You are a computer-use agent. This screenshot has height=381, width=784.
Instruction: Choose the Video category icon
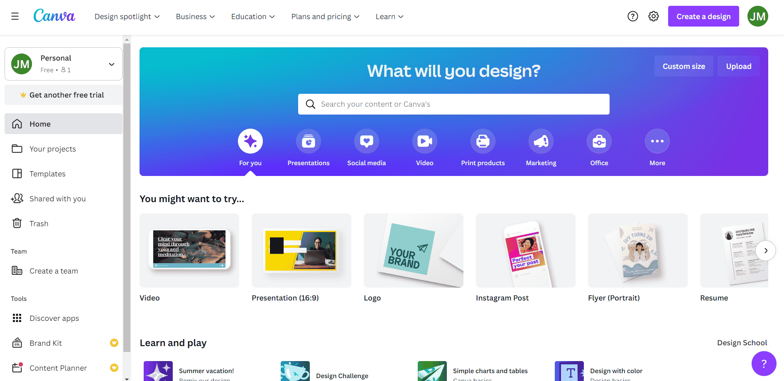[424, 141]
